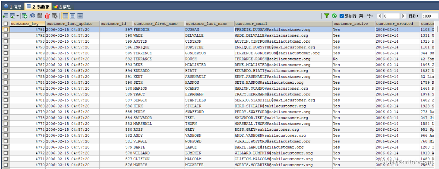Screen dimensions: 439x169
Task: Select the DELVALLE last name cell
Action: pos(209,35)
